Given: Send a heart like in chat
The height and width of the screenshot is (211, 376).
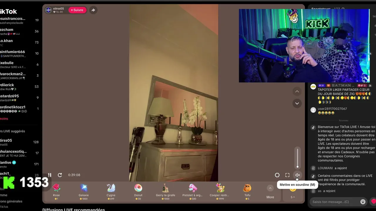Looking at the screenshot, I should tap(373, 202).
